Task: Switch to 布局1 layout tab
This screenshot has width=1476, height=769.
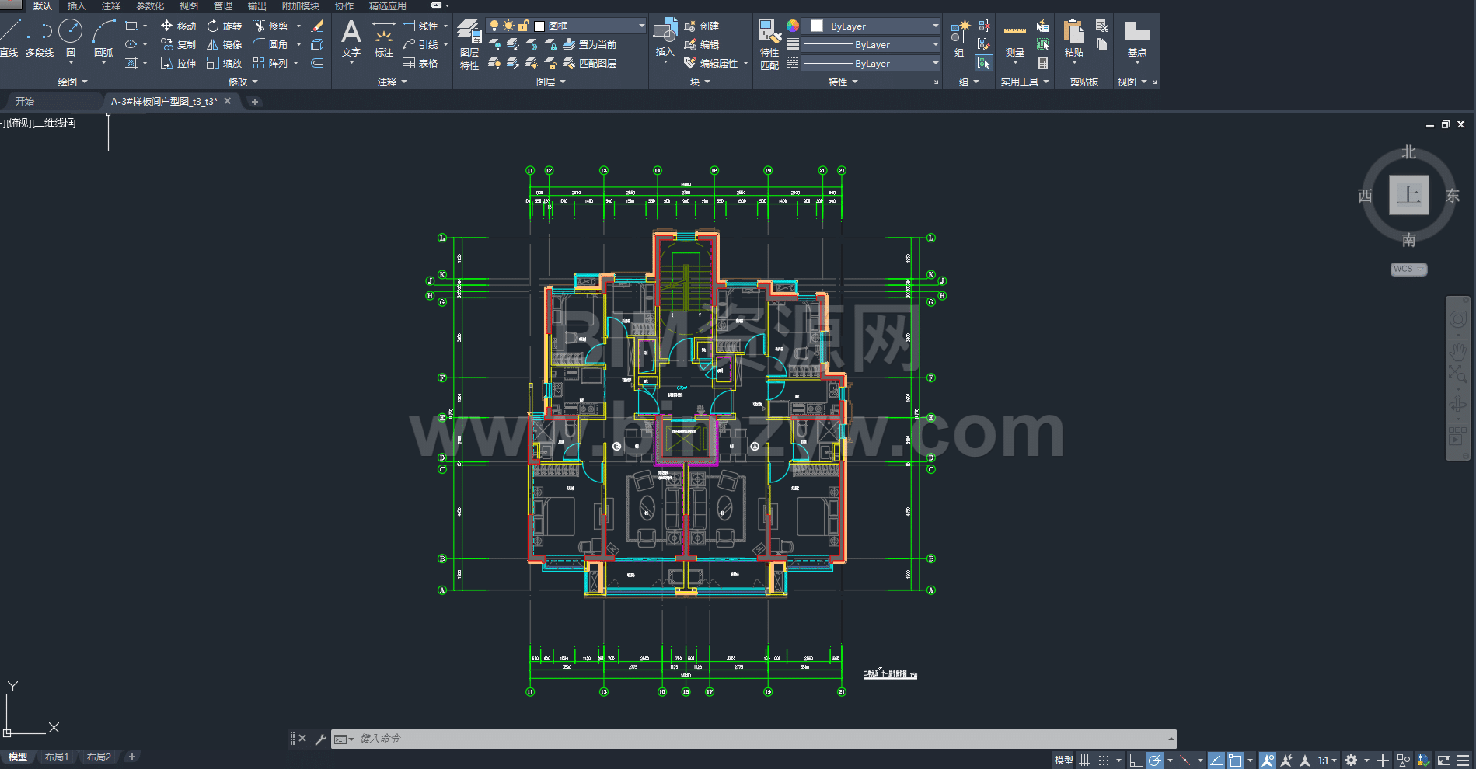Action: tap(56, 757)
